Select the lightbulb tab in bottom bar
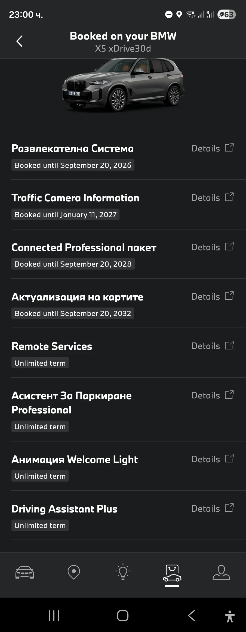The image size is (246, 632). pos(123,572)
